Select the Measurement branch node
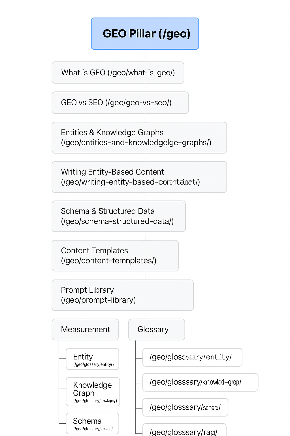This screenshot has height=436, width=290. [85, 330]
